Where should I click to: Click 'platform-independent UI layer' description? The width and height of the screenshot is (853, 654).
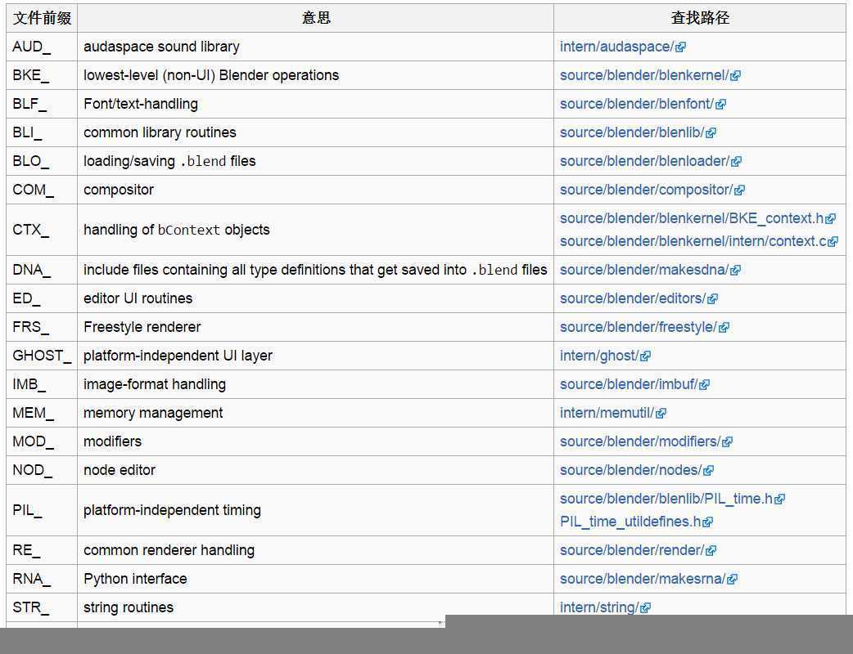tap(178, 356)
